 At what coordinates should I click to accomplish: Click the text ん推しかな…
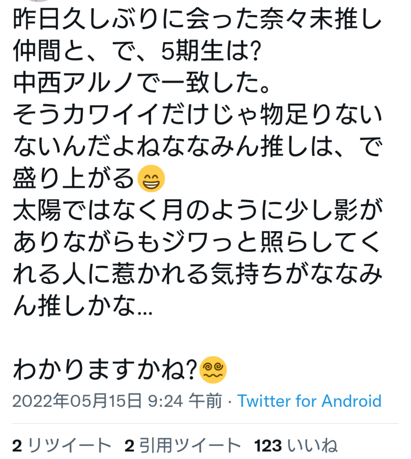[x=83, y=305]
